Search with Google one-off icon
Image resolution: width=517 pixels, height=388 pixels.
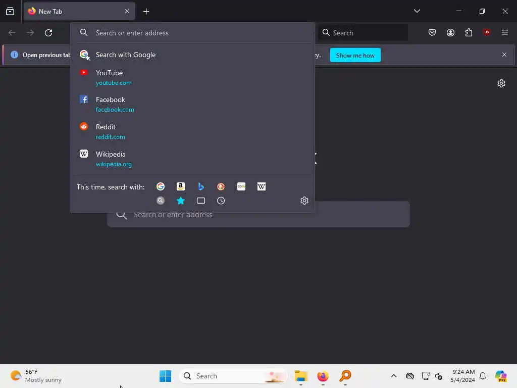[x=161, y=187]
